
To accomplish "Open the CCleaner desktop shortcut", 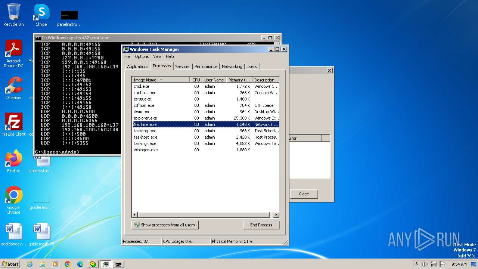I will coord(13,88).
